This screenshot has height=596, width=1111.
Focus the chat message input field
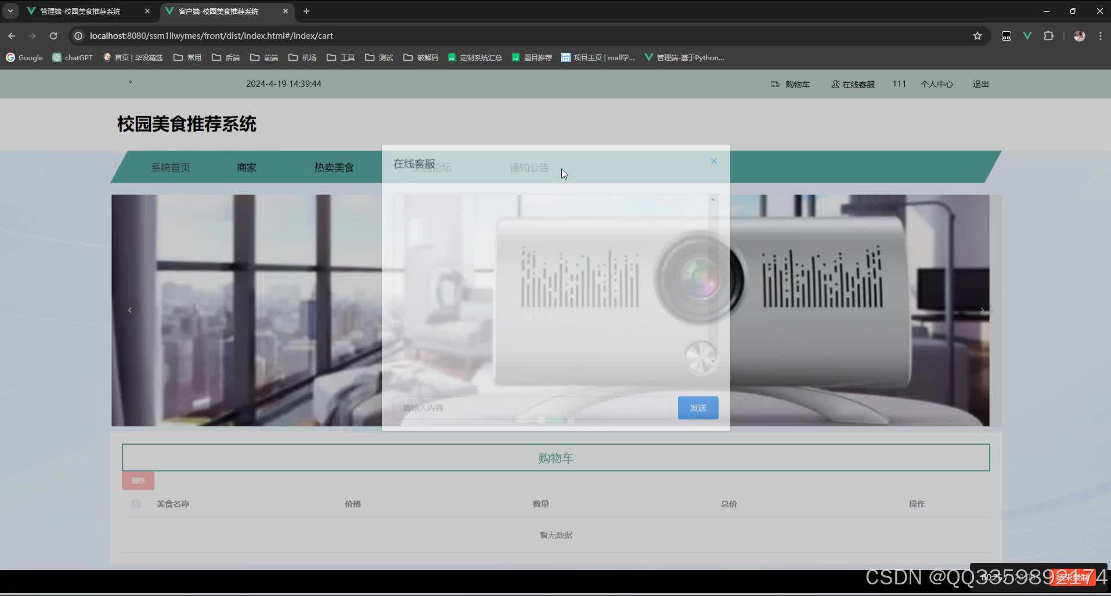point(532,408)
